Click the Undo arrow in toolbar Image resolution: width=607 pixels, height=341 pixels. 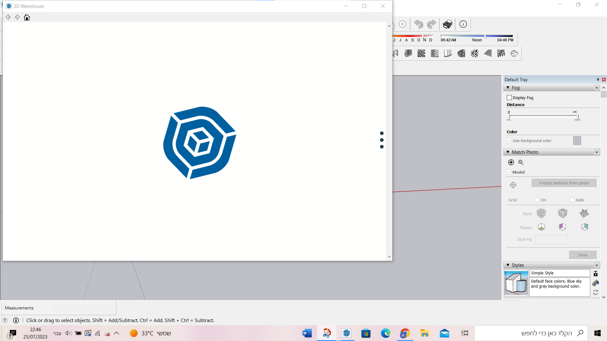coord(419,24)
